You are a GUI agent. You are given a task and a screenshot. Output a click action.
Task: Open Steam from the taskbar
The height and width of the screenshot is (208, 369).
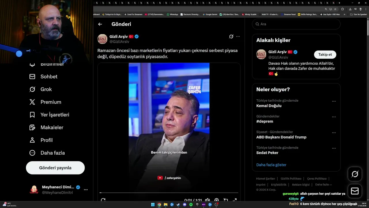(x=178, y=205)
